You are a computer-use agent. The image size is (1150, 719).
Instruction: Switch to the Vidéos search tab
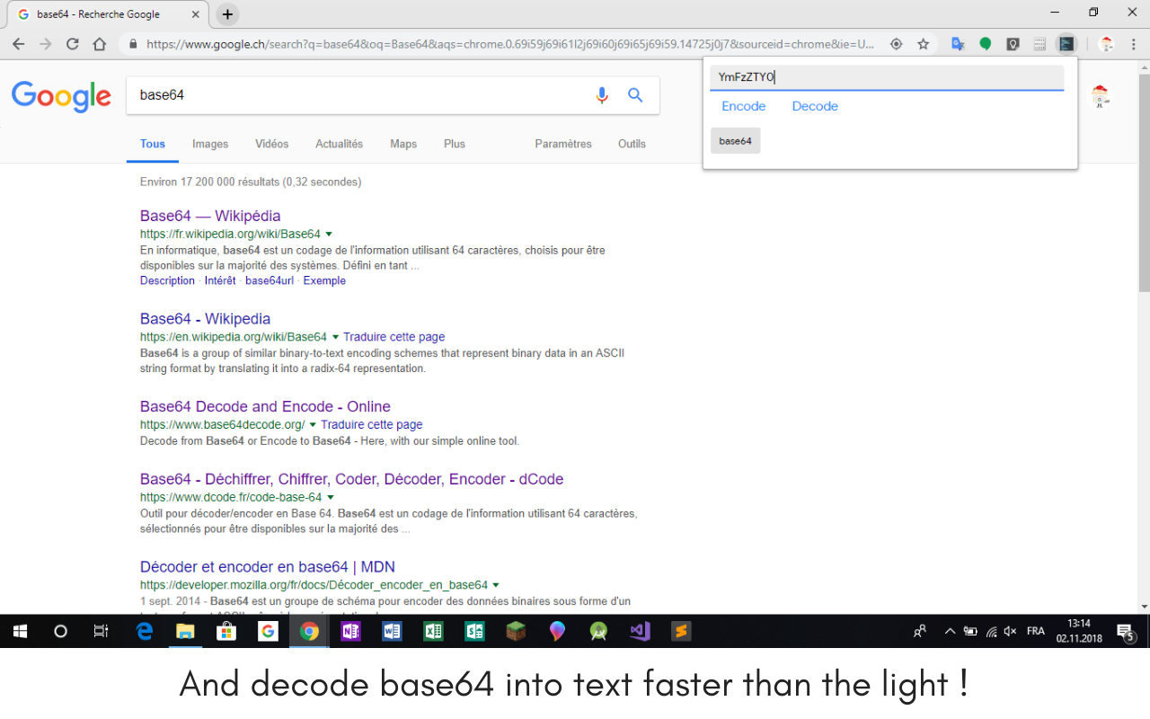tap(272, 144)
